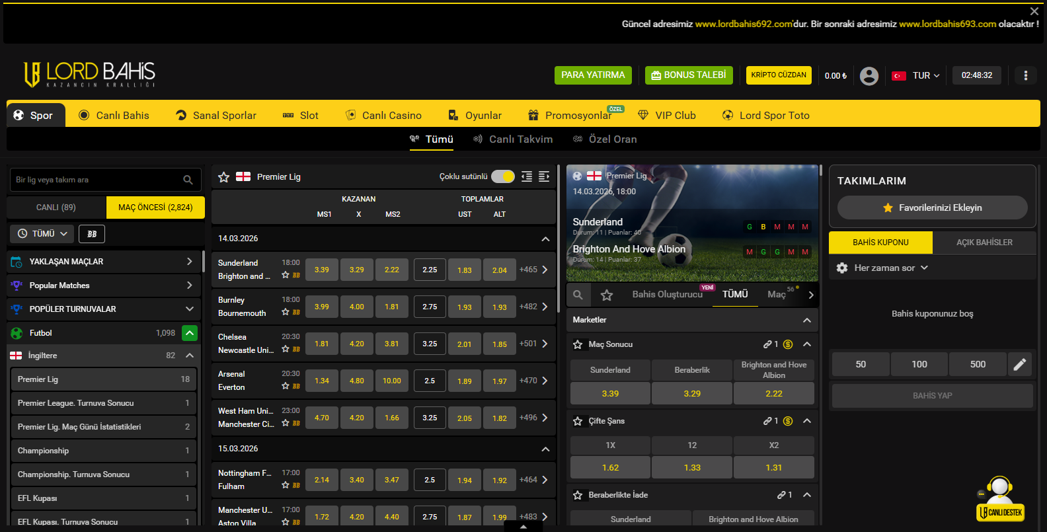1047x532 pixels.
Task: Favorite the Maç Sonucu market
Action: click(x=578, y=344)
